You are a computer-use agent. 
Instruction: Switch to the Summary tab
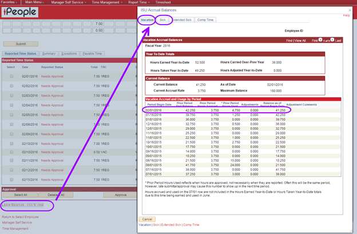49,54
